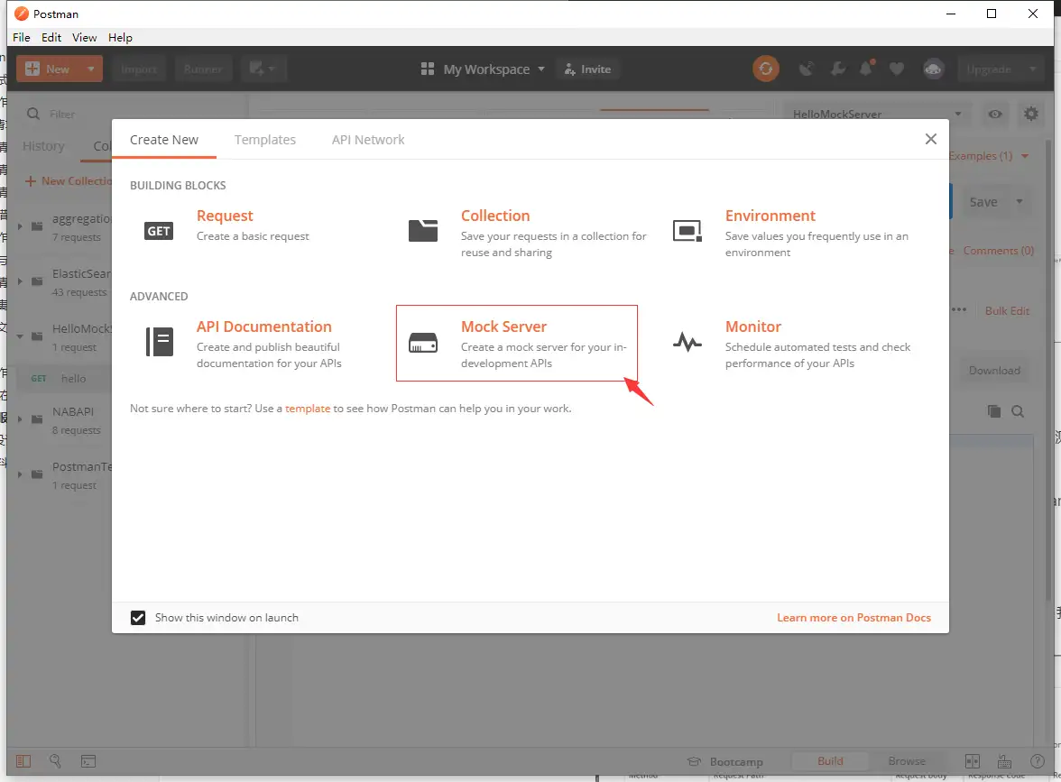Image resolution: width=1061 pixels, height=782 pixels.
Task: Close the Create New dialog
Action: [x=930, y=139]
